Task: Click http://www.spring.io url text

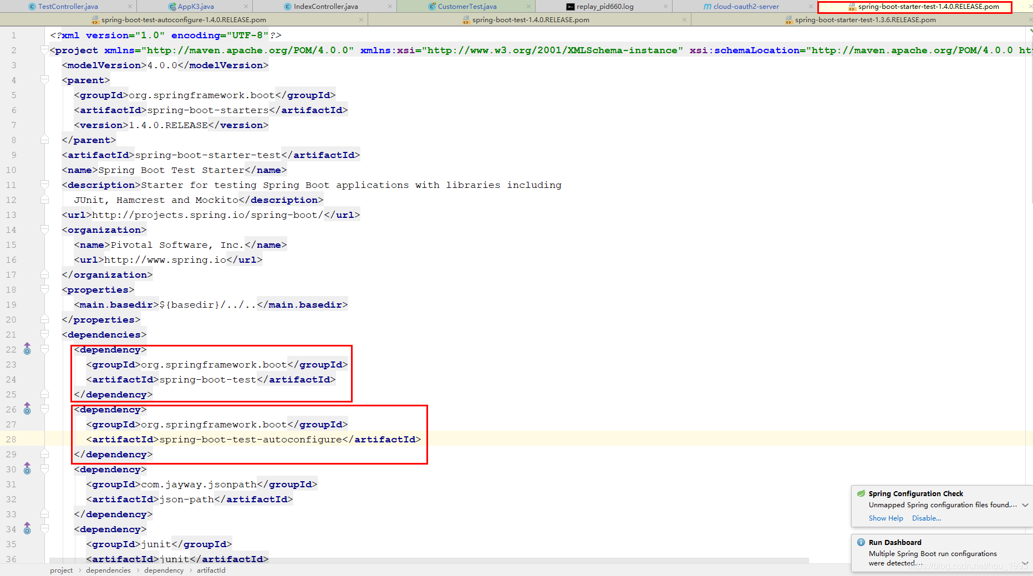Action: click(x=165, y=259)
